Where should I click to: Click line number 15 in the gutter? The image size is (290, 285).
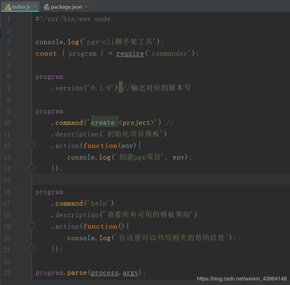[x=7, y=180]
